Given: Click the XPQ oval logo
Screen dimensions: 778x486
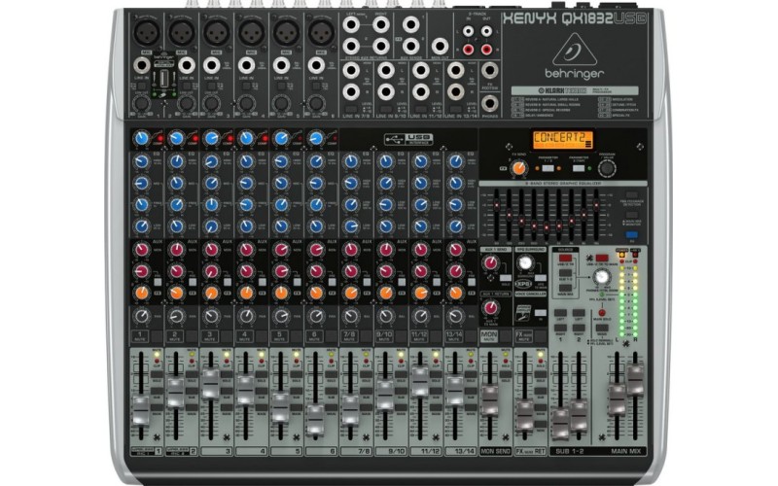Looking at the screenshot, I should click(x=524, y=284).
